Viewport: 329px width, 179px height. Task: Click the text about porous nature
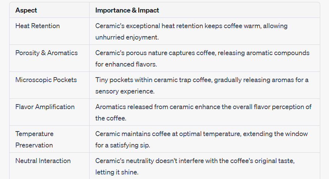click(x=202, y=59)
